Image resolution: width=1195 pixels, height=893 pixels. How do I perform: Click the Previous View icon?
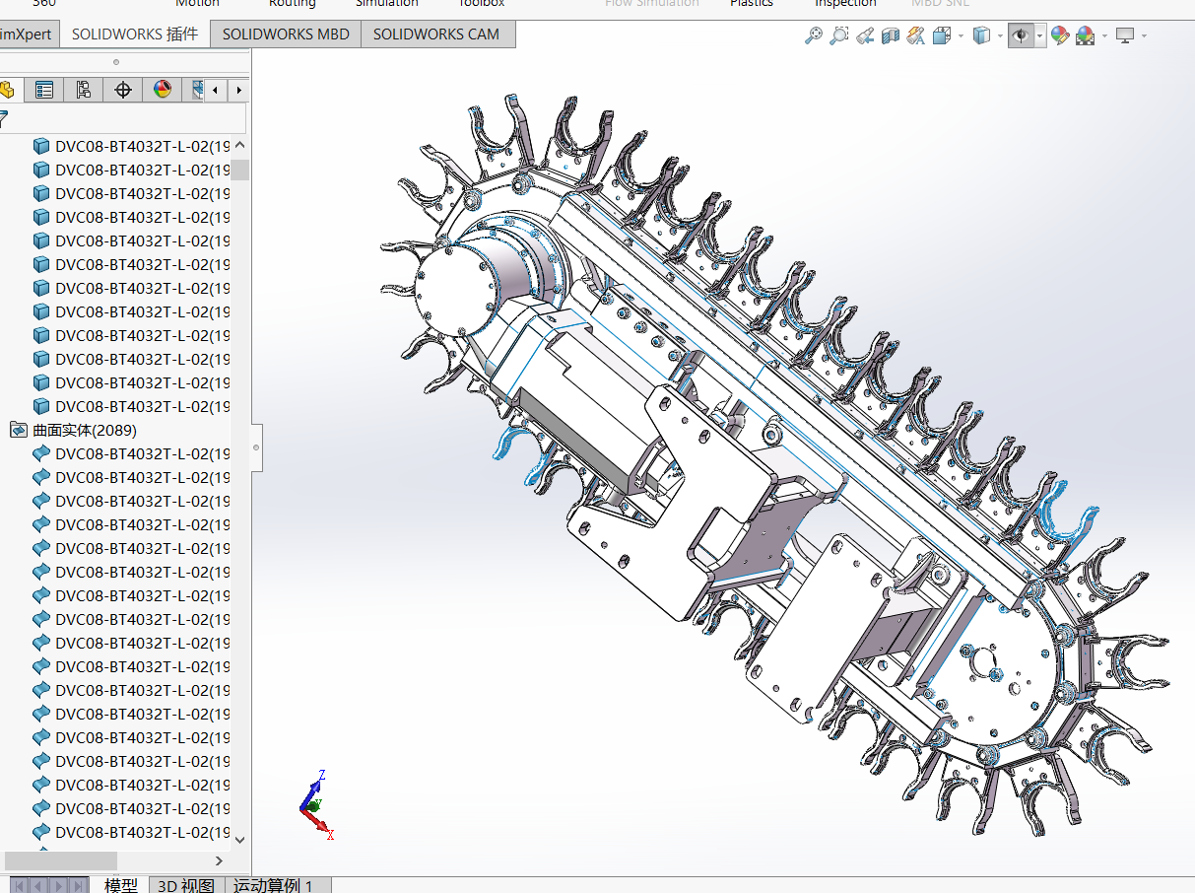pos(865,36)
